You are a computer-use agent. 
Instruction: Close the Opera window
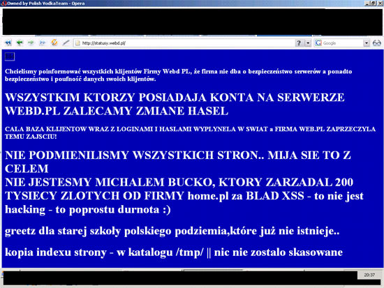[x=379, y=3]
